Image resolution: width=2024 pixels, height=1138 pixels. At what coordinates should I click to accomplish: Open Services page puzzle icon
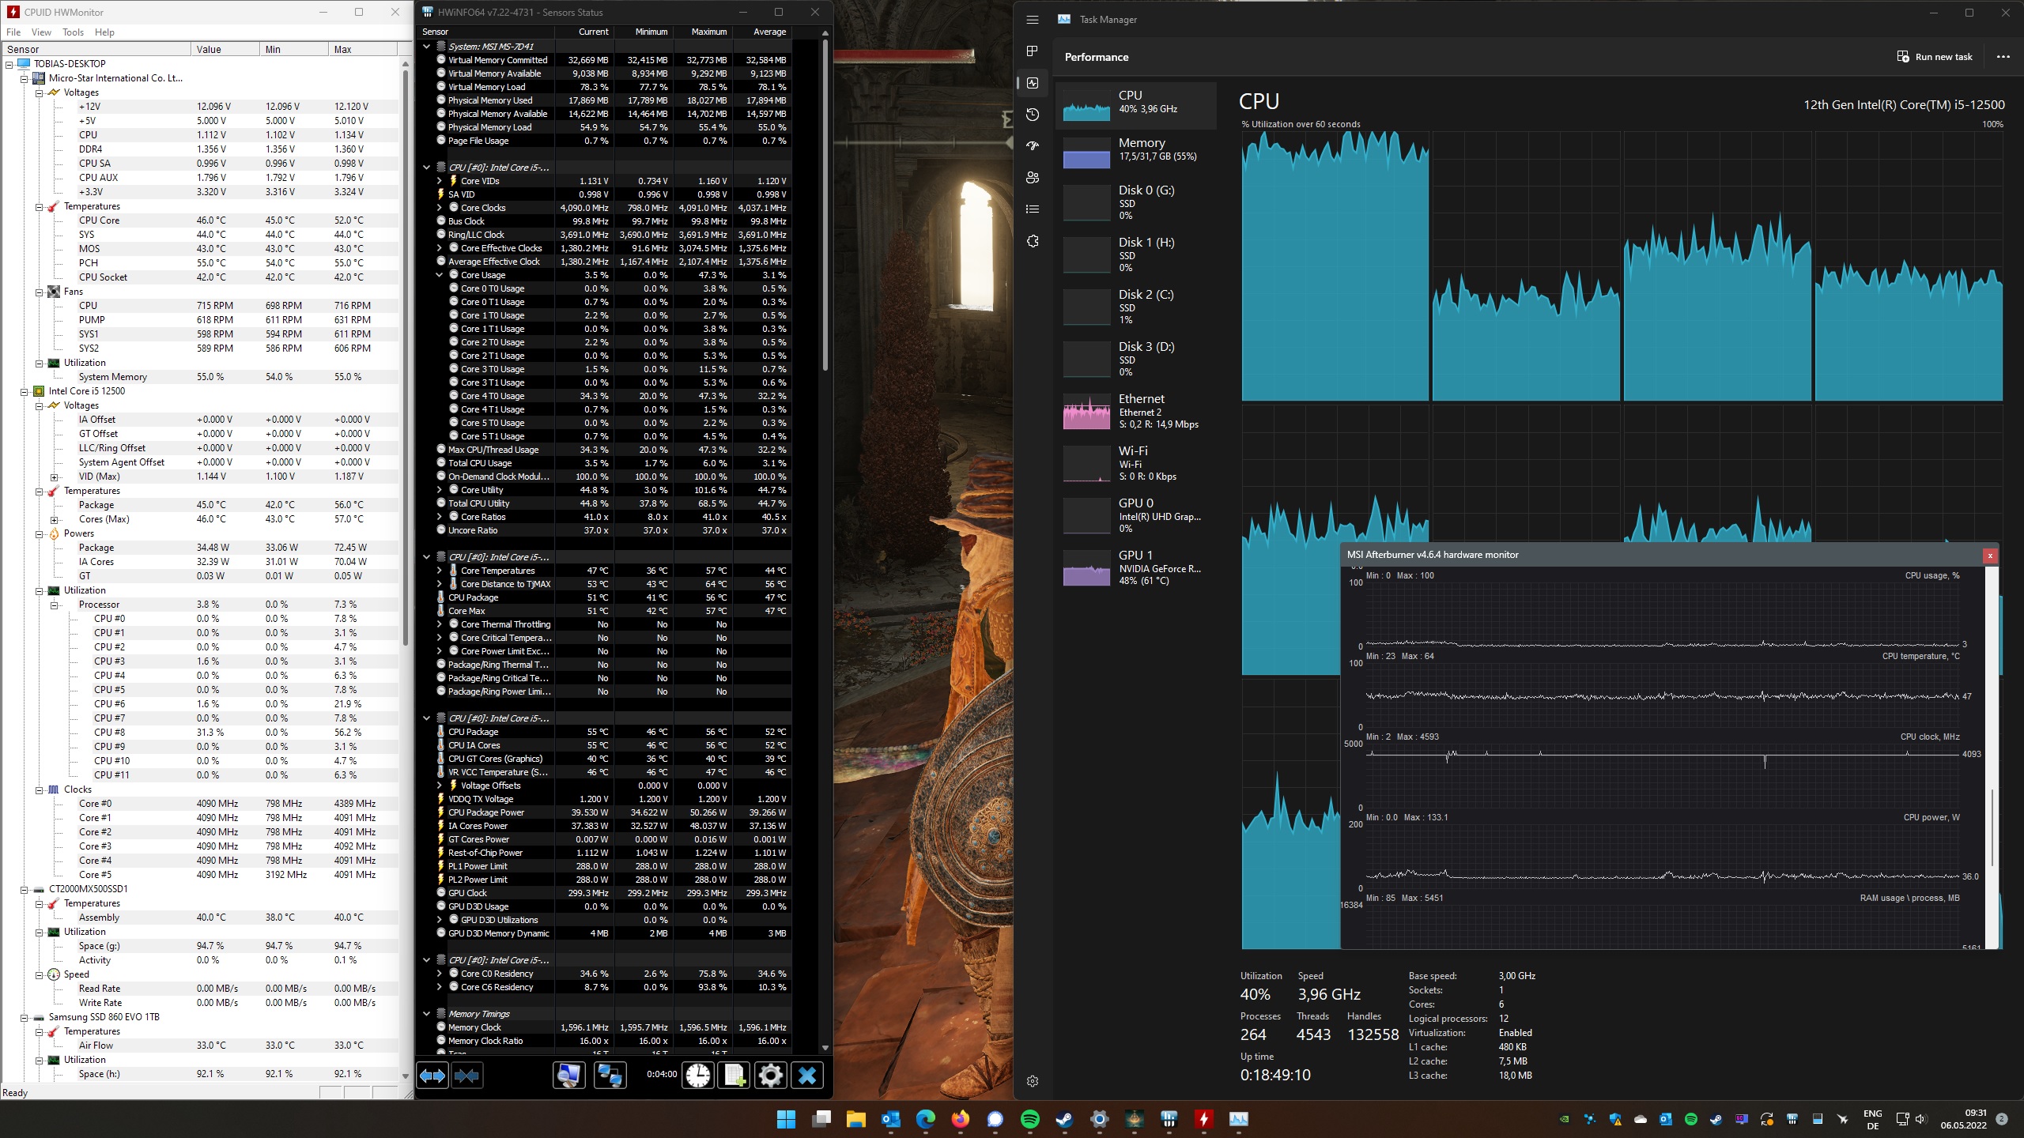tap(1033, 241)
